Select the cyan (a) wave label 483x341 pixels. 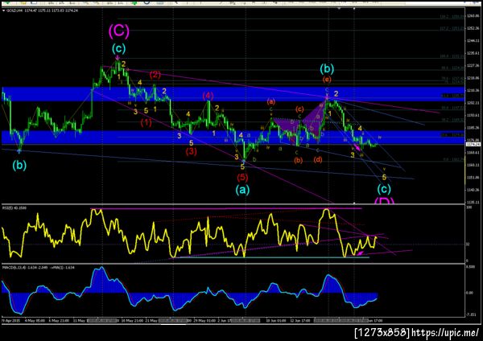coord(243,190)
